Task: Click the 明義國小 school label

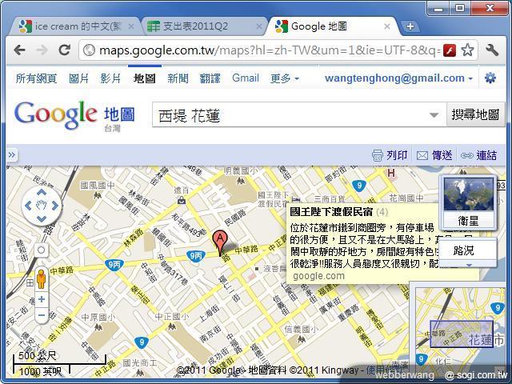Action: pos(241,170)
